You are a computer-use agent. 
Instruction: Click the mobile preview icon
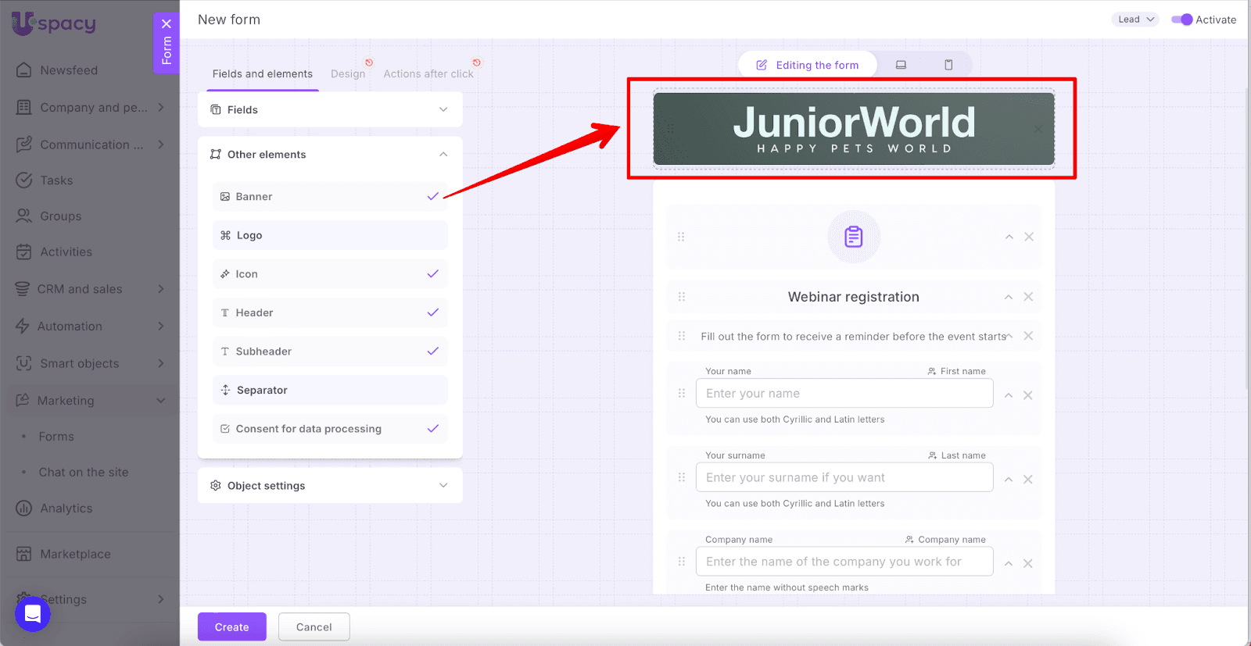(x=948, y=65)
